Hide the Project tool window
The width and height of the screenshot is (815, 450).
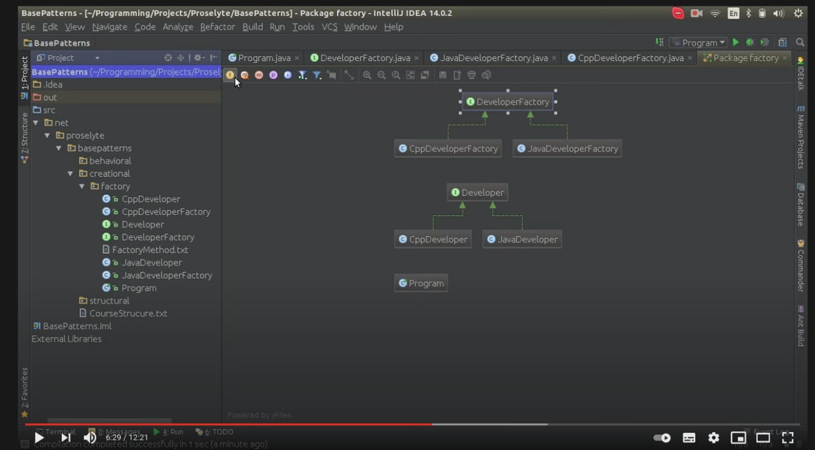[213, 58]
